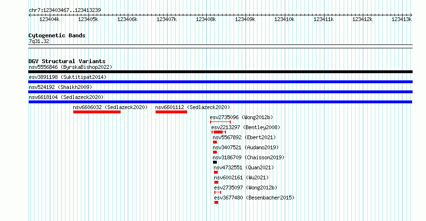Click the 123410k ruler position
This screenshot has height=221, width=426.
point(284,19)
